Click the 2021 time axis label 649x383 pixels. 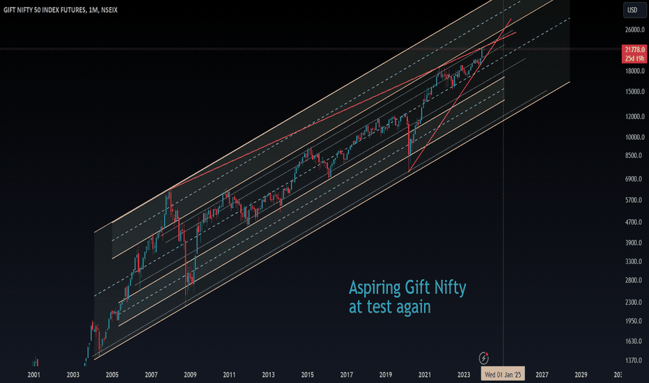tap(425, 375)
